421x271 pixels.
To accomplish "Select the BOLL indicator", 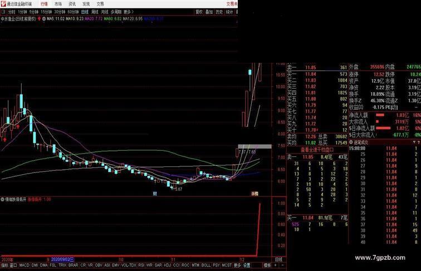I will (206, 265).
